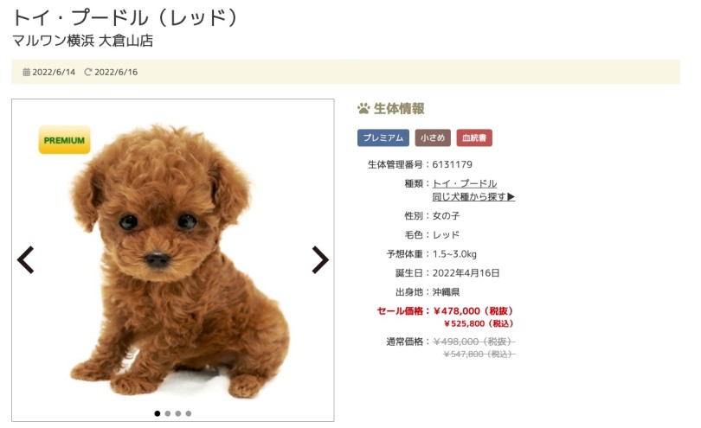Screen dimensions: 701x428
Task: Click the paw icon beside 生体情報
Action: 363,108
